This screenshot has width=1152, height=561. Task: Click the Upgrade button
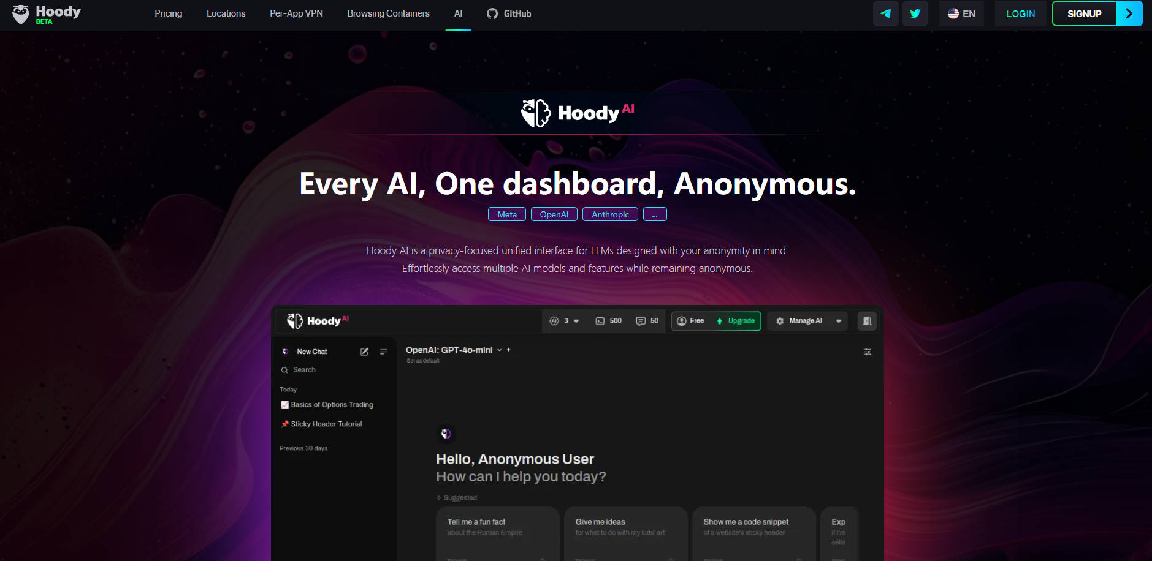pos(736,321)
